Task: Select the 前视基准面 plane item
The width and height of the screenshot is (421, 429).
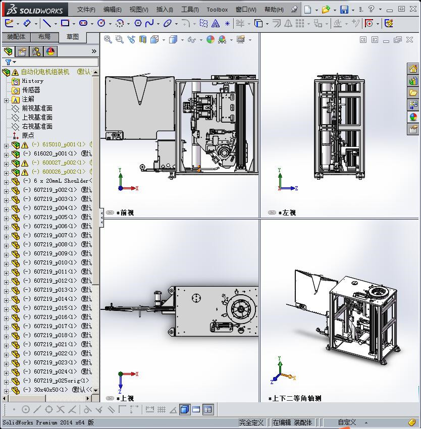Action: (x=37, y=109)
